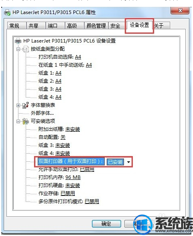Viewport: 193px width, 236px height.
Task: Click the 96 MB printer memory value
Action: pos(73,177)
